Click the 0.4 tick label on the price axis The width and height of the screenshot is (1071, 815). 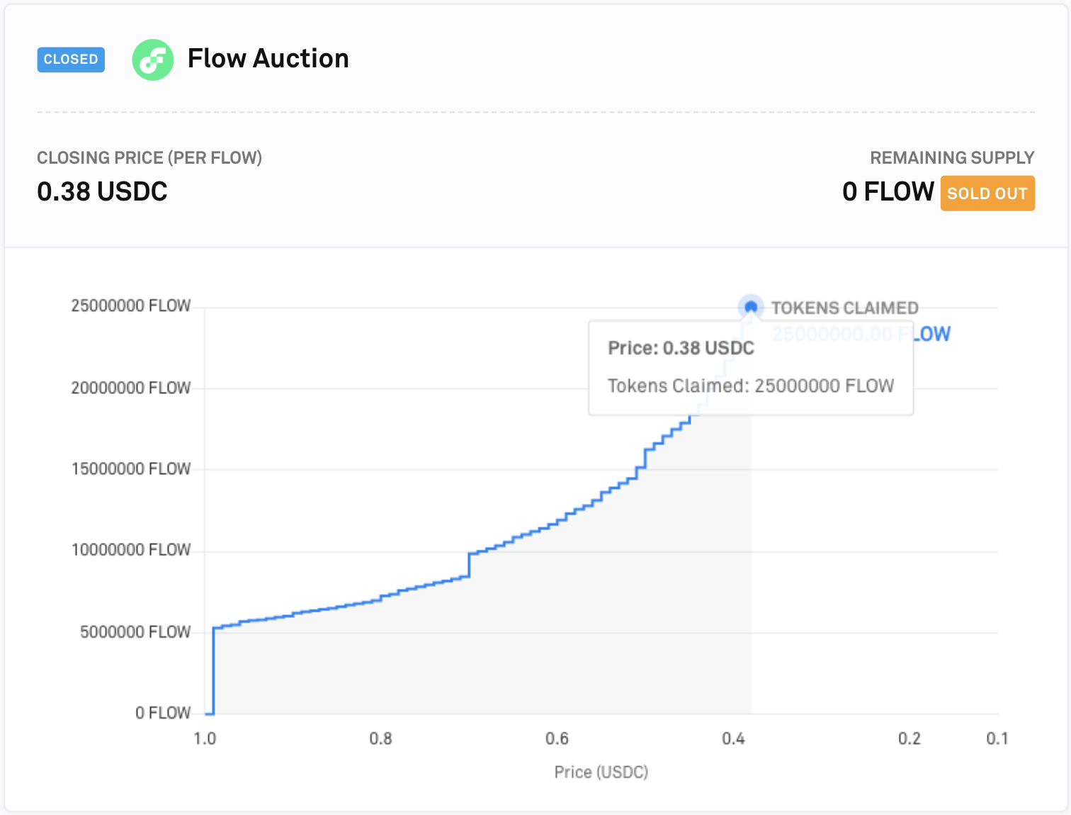(733, 738)
